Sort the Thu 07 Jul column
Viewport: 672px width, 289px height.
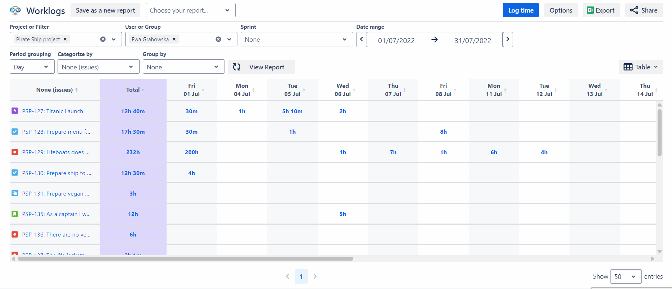(x=404, y=90)
